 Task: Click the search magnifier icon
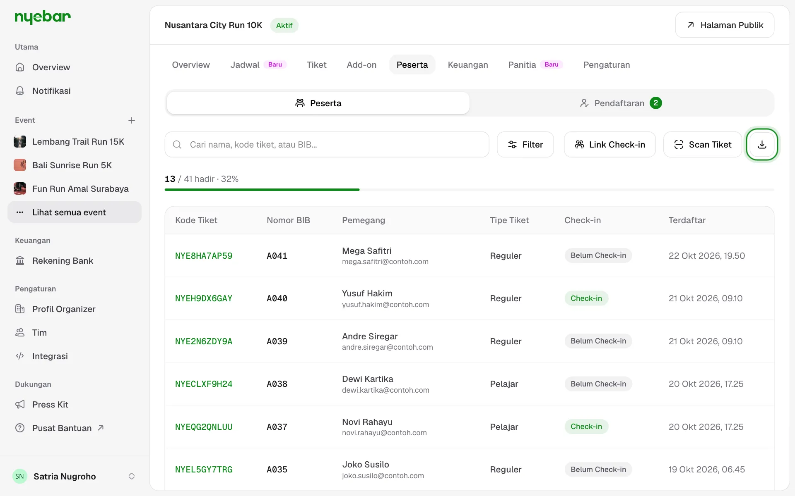coord(177,145)
